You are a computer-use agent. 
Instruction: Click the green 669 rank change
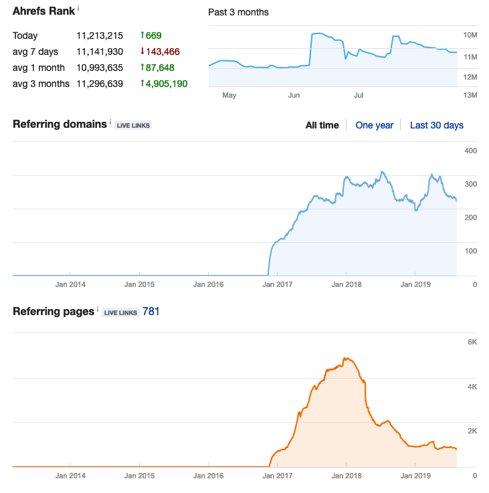151,35
